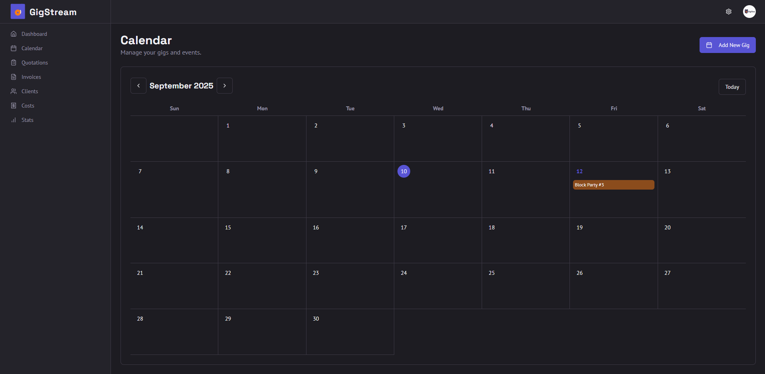
Task: Open the Block Party #3 event
Action: click(613, 184)
